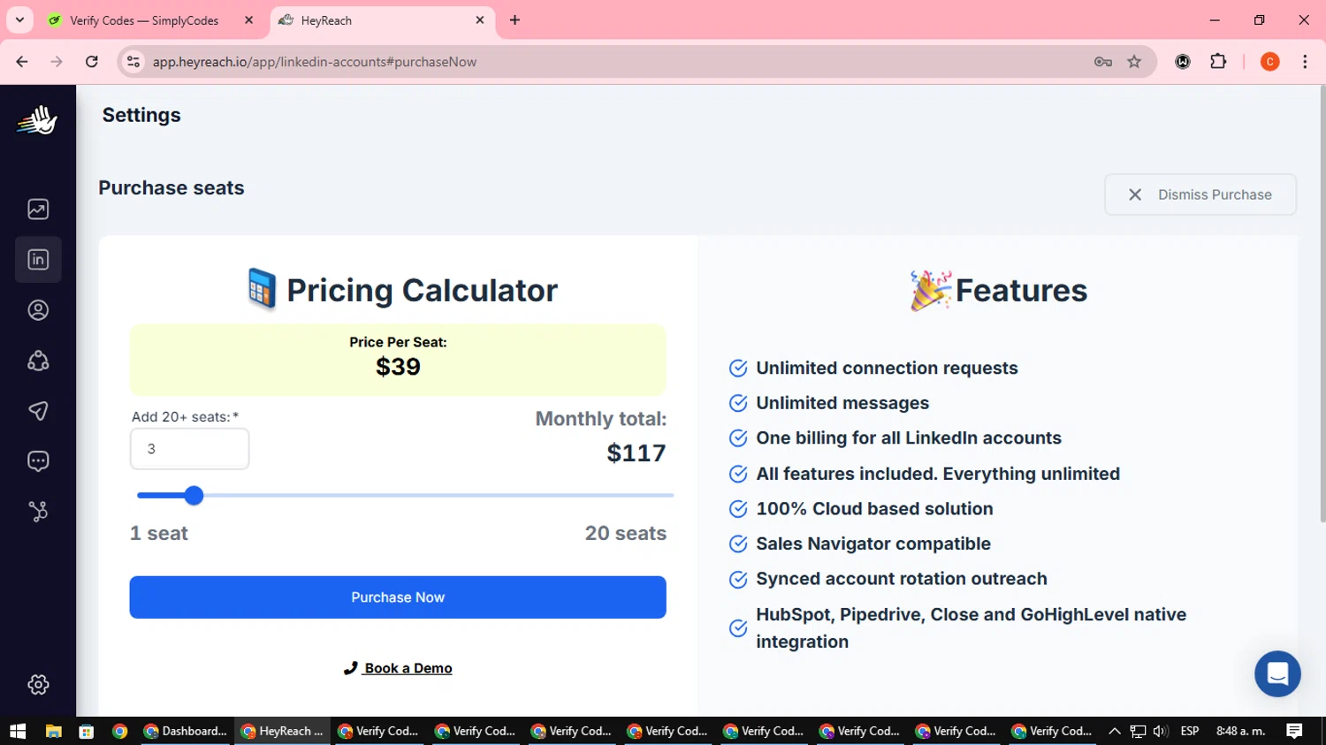Click the $117 monthly total value
This screenshot has width=1326, height=745.
[636, 452]
